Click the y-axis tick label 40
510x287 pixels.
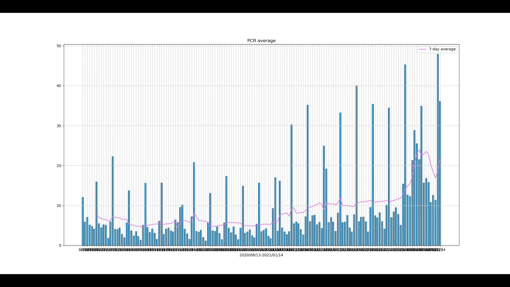tap(59, 86)
